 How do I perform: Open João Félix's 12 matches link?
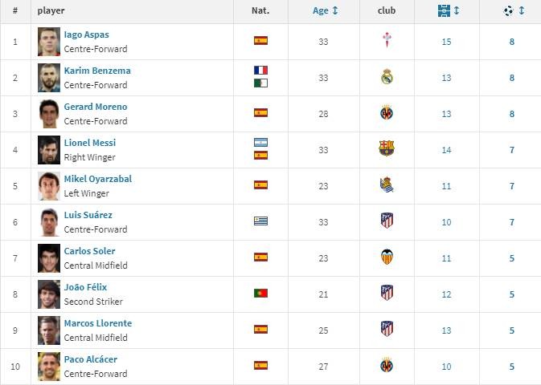(446, 294)
